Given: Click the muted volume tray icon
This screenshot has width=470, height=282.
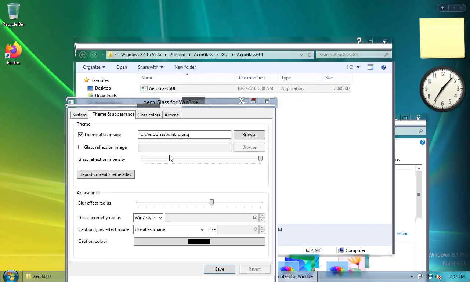Looking at the screenshot, I should (x=438, y=276).
